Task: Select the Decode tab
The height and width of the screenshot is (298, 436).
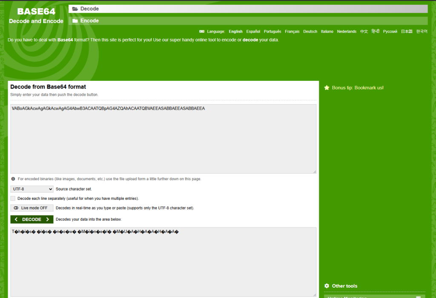Action: 248,9
